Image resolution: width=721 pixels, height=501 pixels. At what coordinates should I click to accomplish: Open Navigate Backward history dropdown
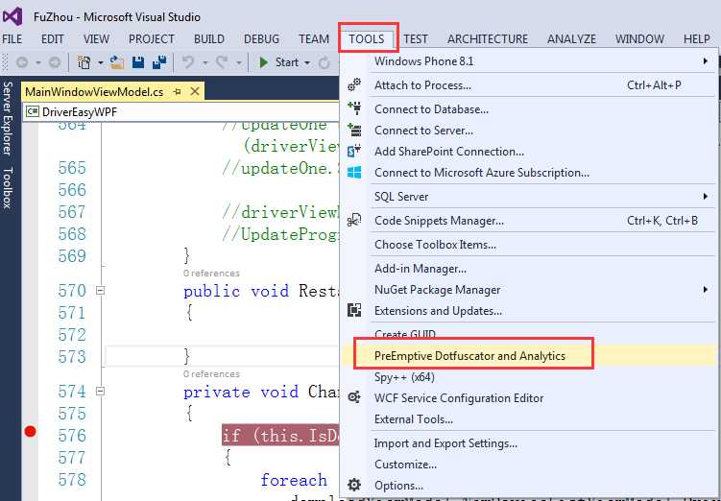pyautogui.click(x=38, y=62)
